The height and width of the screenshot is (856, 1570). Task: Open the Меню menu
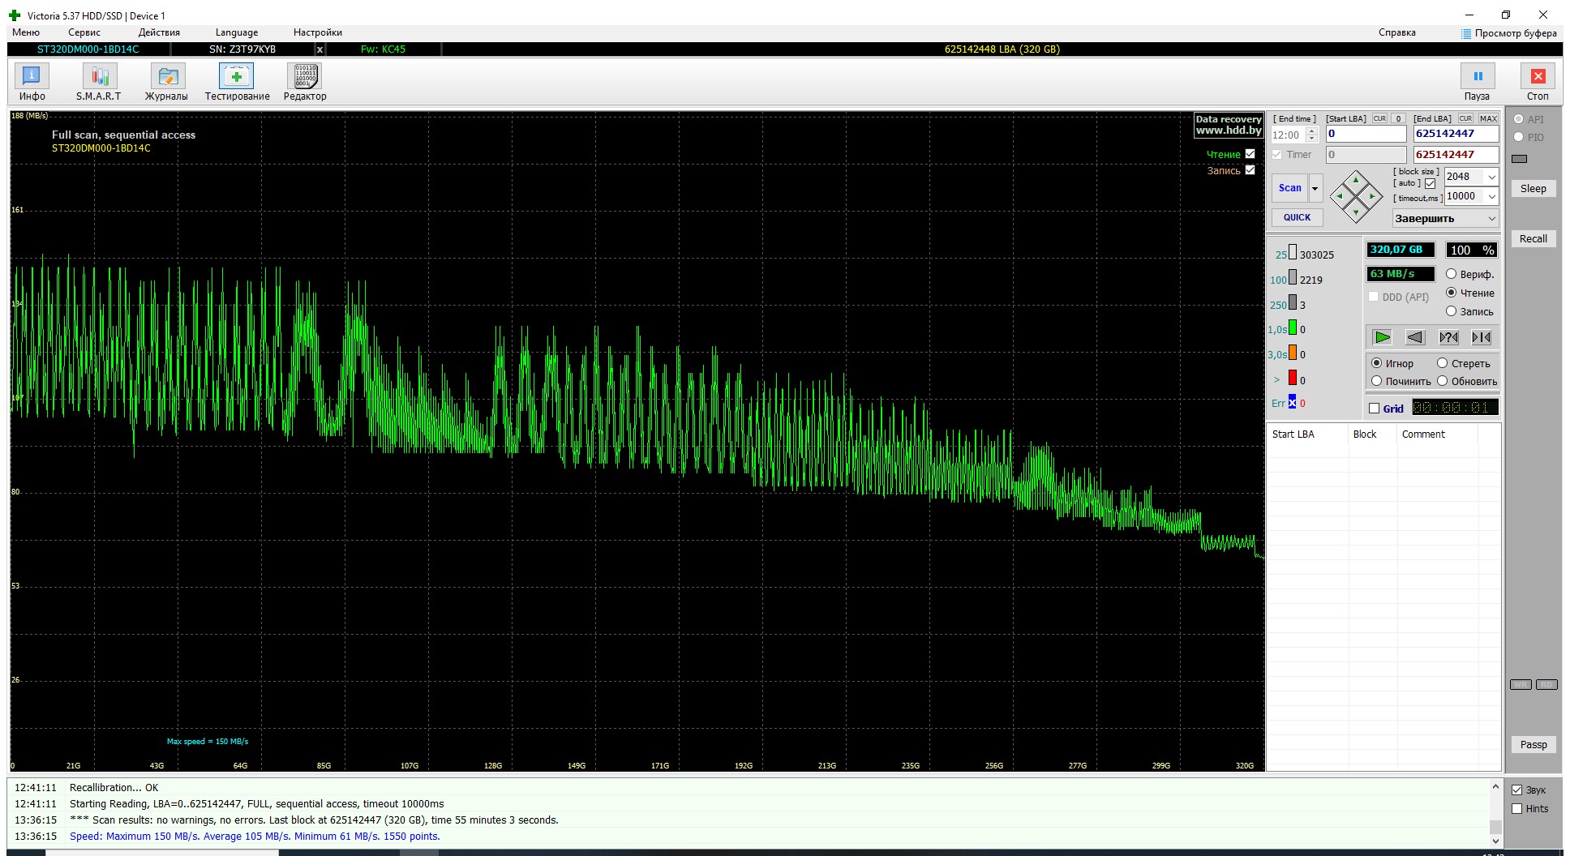click(26, 32)
